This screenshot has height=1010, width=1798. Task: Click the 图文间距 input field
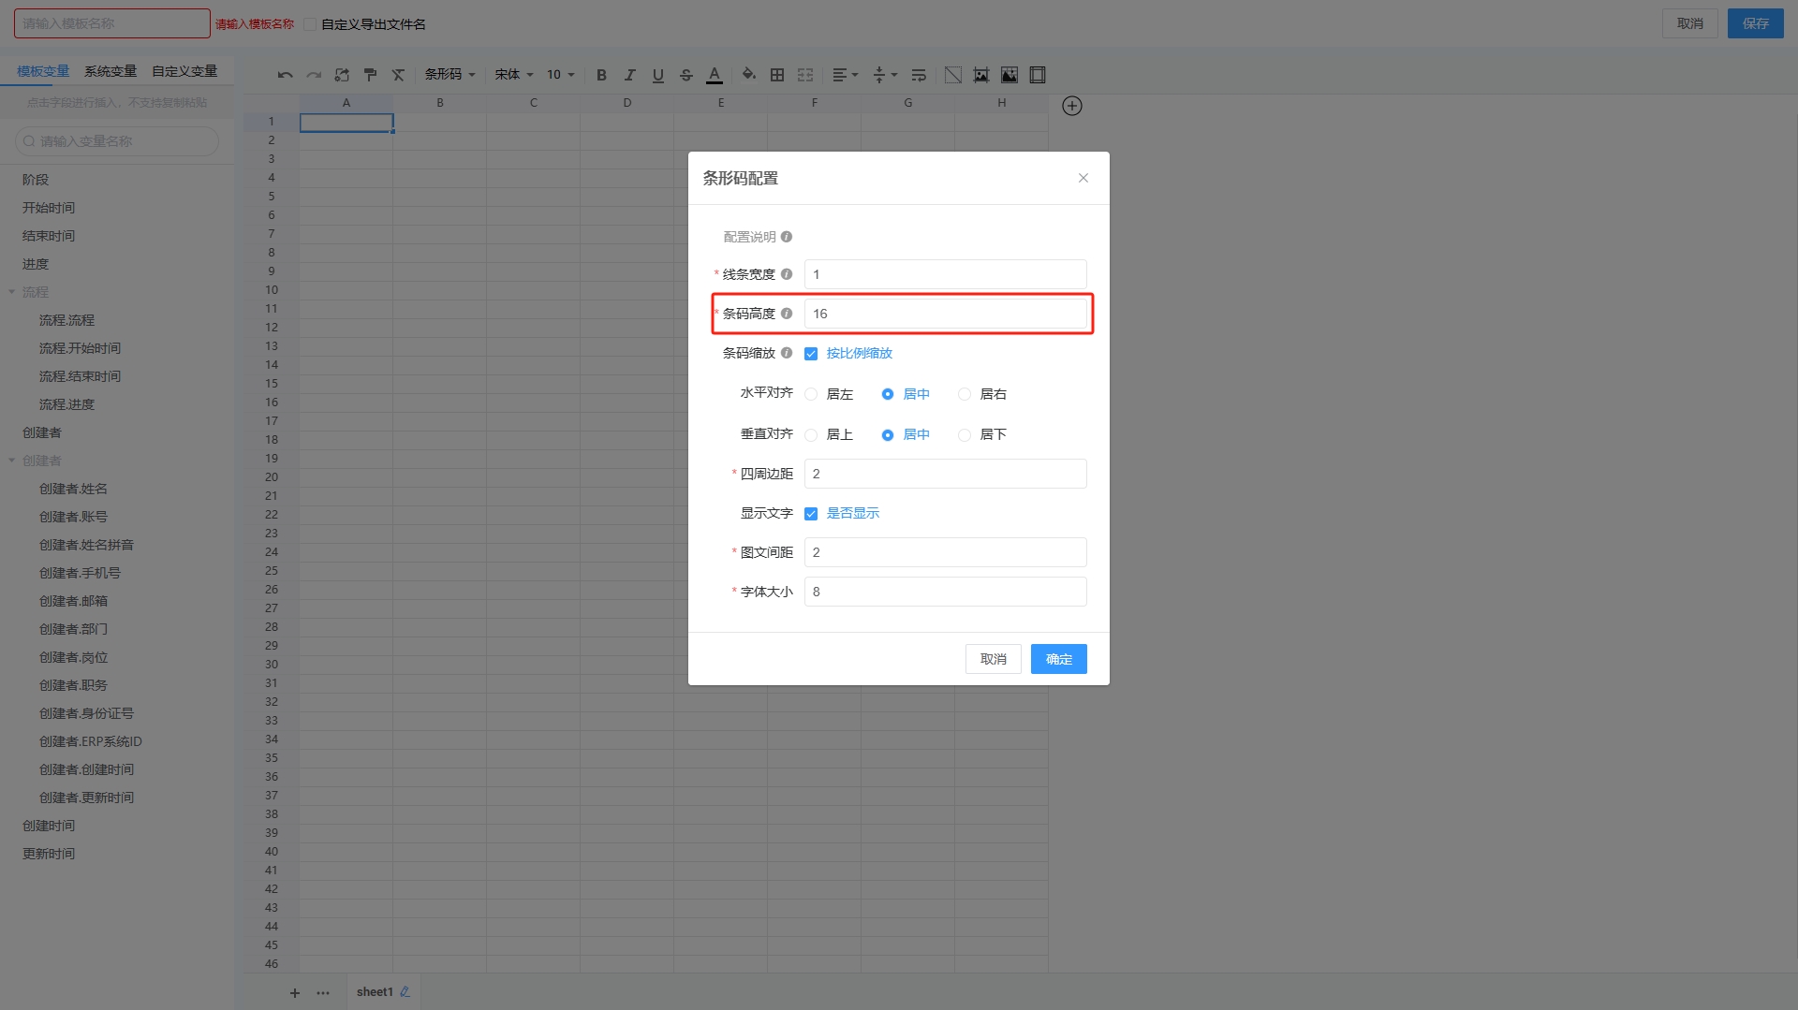coord(946,552)
